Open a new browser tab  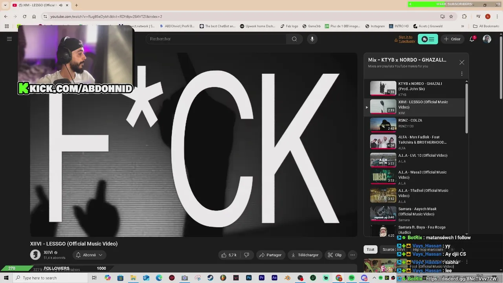(76, 5)
